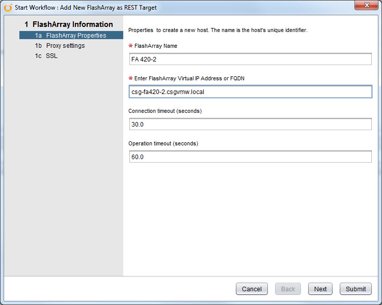Click the FlashArray Name label text
The image size is (382, 305).
point(156,46)
